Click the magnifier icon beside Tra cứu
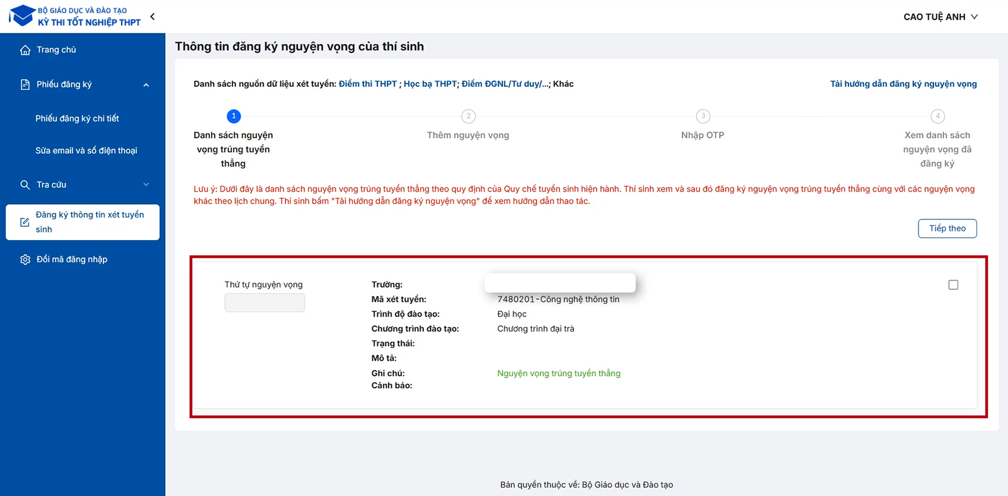The height and width of the screenshot is (496, 1008). tap(25, 185)
